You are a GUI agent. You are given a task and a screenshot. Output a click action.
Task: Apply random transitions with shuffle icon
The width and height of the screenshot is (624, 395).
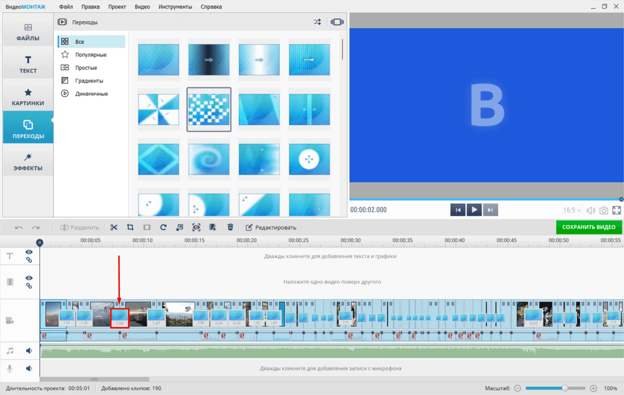pyautogui.click(x=317, y=22)
